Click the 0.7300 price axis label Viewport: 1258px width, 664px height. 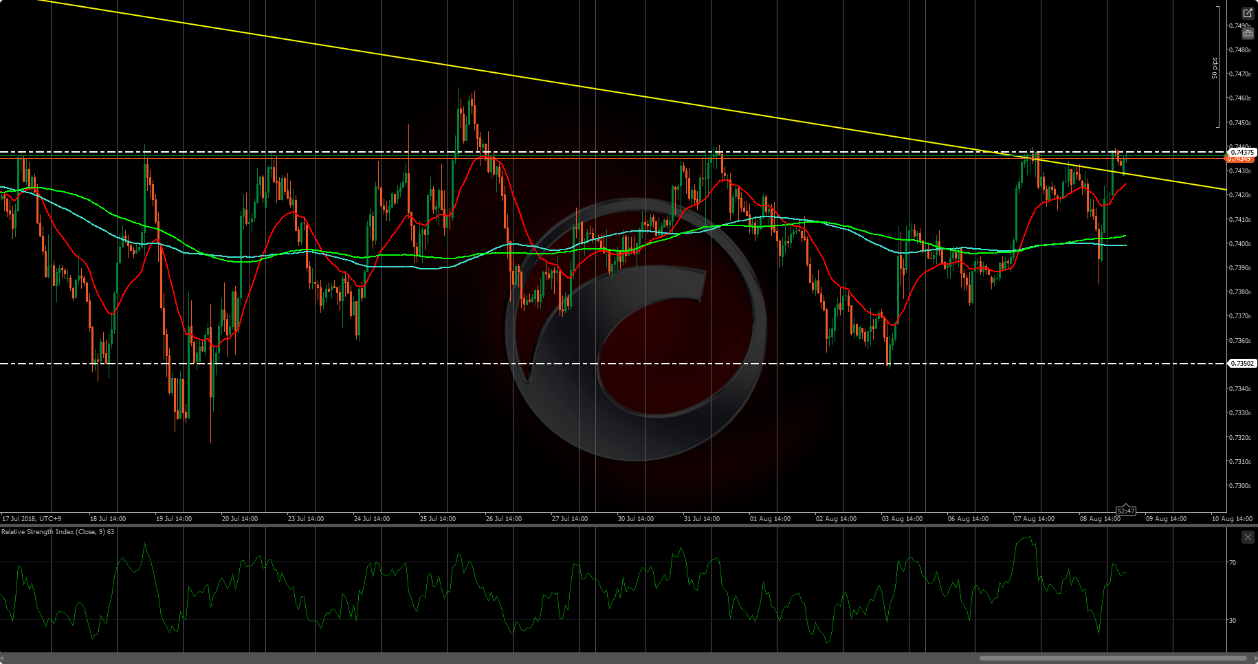pyautogui.click(x=1239, y=485)
